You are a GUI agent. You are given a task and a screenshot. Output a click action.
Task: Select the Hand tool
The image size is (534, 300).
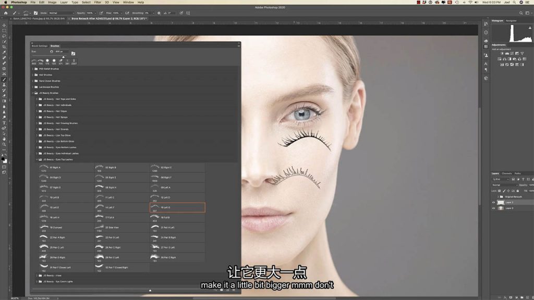pyautogui.click(x=4, y=139)
